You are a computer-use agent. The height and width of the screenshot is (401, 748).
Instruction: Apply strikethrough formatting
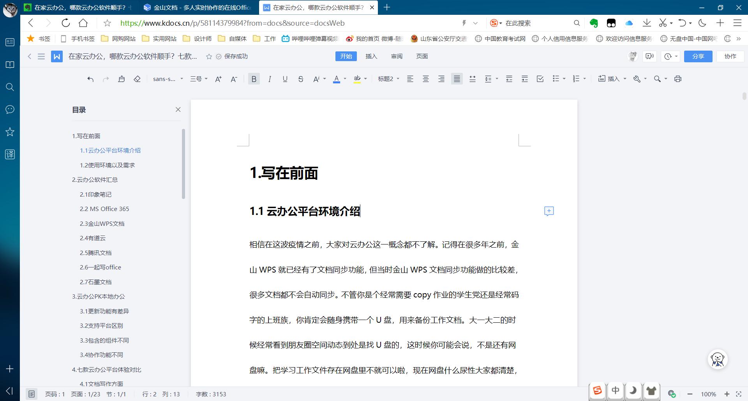tap(301, 79)
